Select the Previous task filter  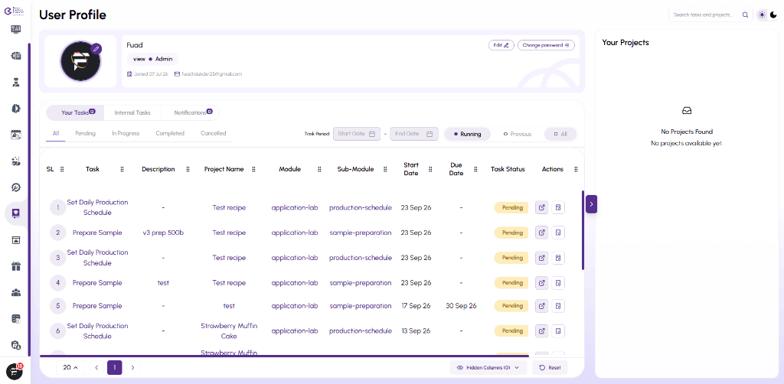(x=517, y=134)
